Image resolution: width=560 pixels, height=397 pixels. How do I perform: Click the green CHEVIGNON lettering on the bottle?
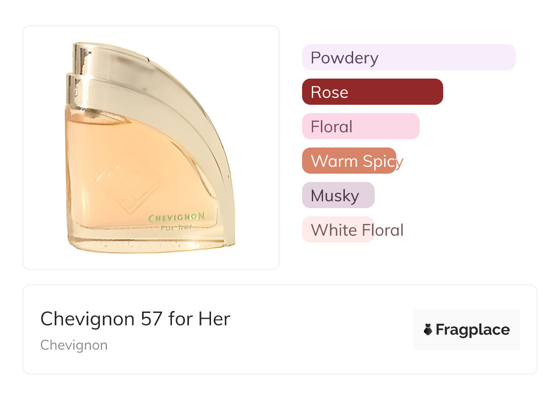[177, 217]
